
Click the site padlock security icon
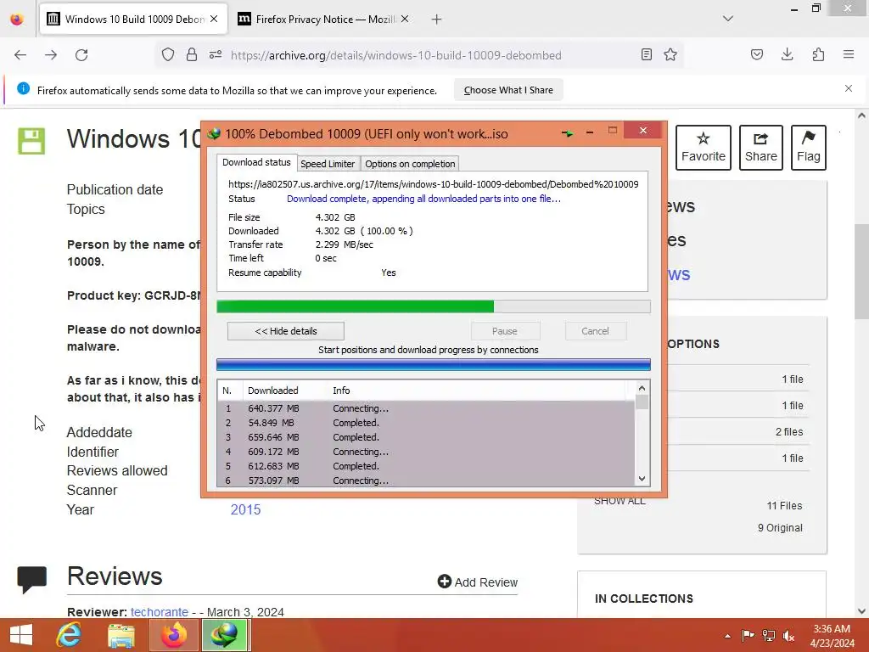pos(192,54)
